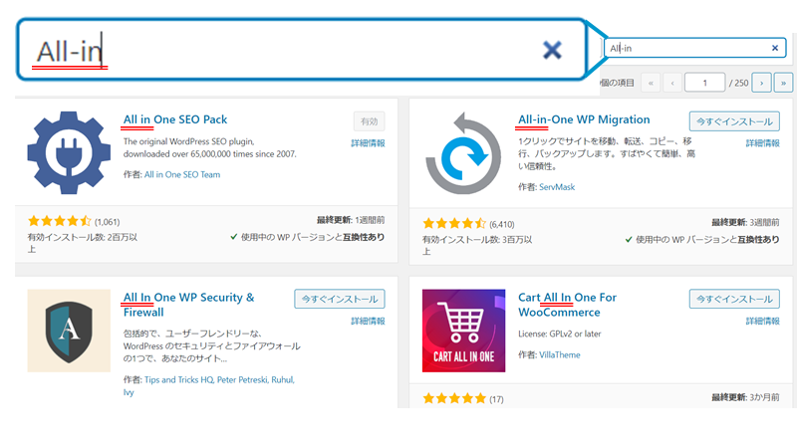Clear search with the small X in plugin search box
The width and height of the screenshot is (797, 448).
pyautogui.click(x=775, y=48)
